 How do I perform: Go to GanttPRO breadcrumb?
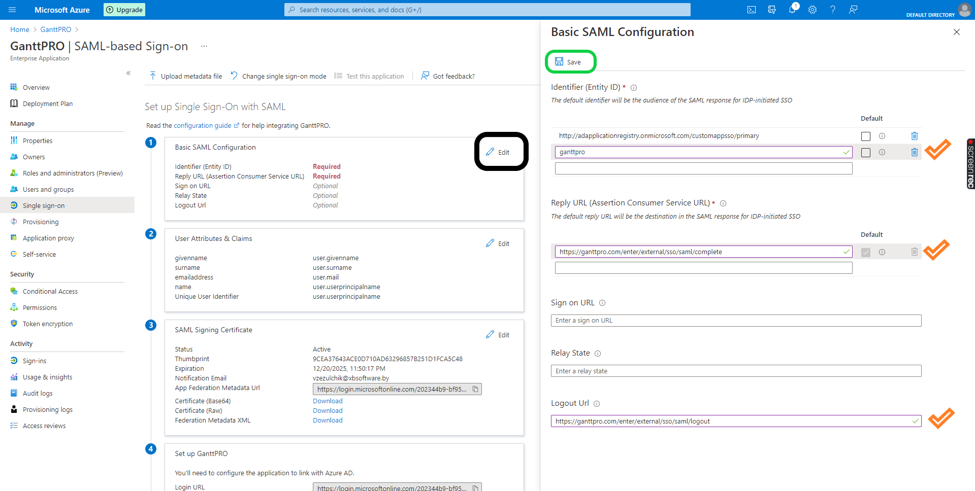coord(56,29)
